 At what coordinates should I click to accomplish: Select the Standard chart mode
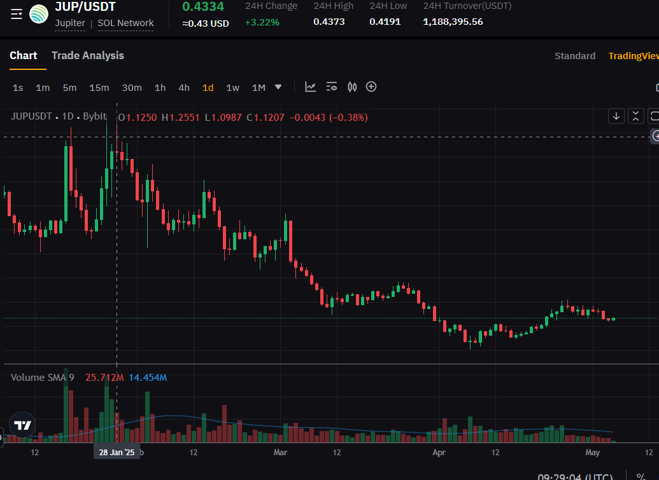click(x=575, y=56)
